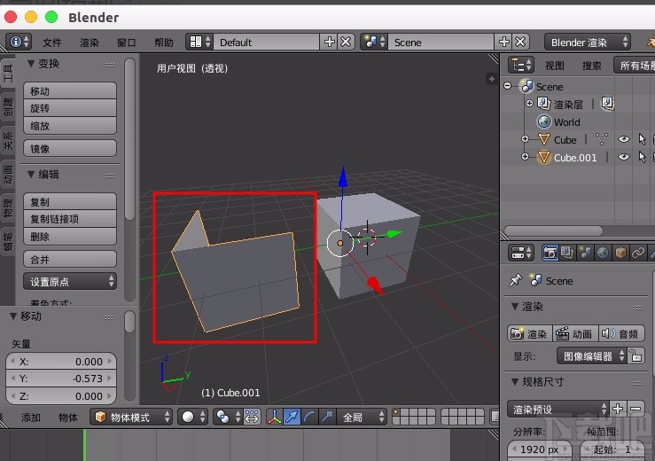Open the Object properties cube tab
Viewport: 655px width, 461px height.
(x=620, y=254)
